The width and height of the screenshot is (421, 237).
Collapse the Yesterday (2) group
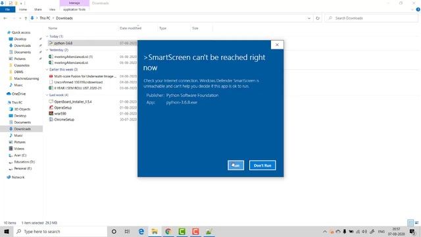(x=47, y=50)
